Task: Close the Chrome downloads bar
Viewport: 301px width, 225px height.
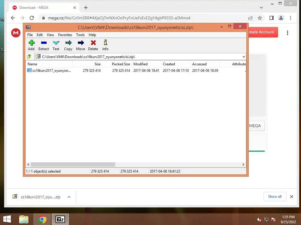Action: pos(291,197)
